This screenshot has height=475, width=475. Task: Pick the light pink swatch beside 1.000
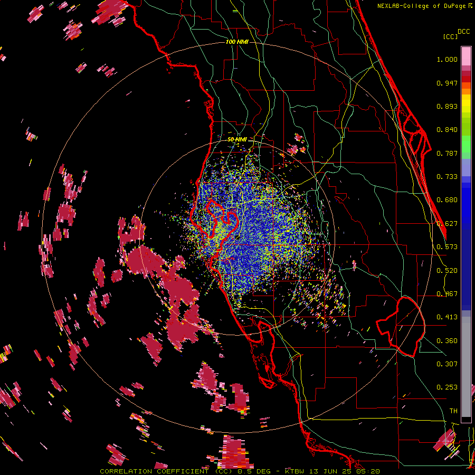[x=466, y=56]
